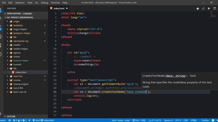218x122 pixels.
Task: Click the EXPLORER panel title
Action: pyautogui.click(x=11, y=8)
